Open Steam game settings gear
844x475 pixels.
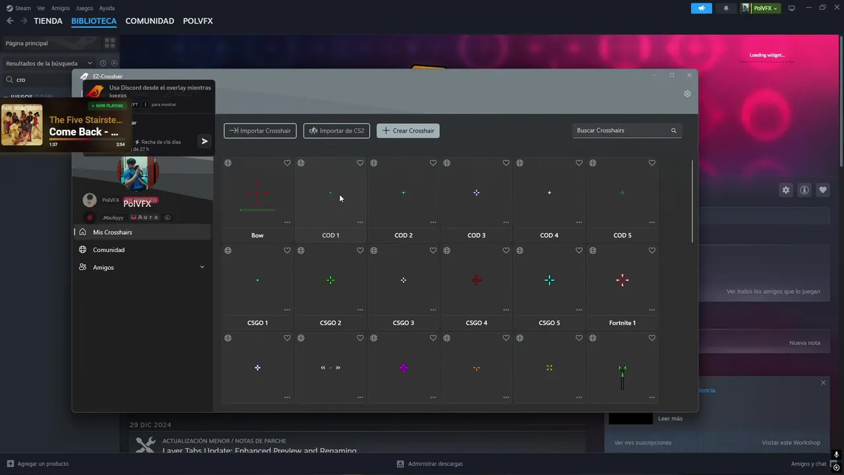tap(786, 190)
